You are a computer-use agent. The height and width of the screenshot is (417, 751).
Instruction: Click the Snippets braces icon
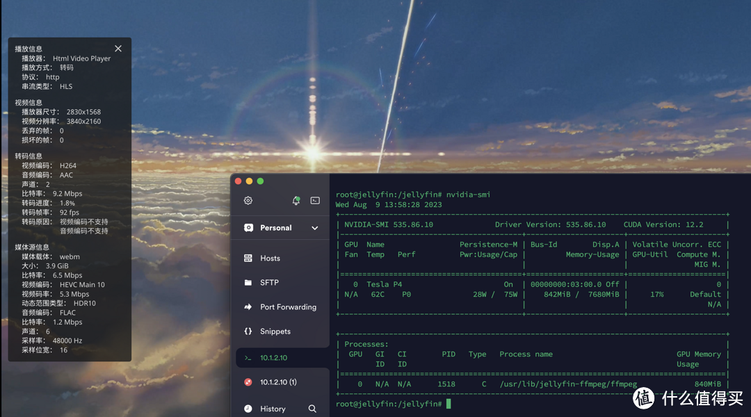[x=248, y=332]
